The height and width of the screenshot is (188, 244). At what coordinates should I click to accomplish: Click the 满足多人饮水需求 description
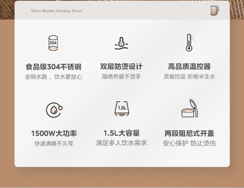121,143
